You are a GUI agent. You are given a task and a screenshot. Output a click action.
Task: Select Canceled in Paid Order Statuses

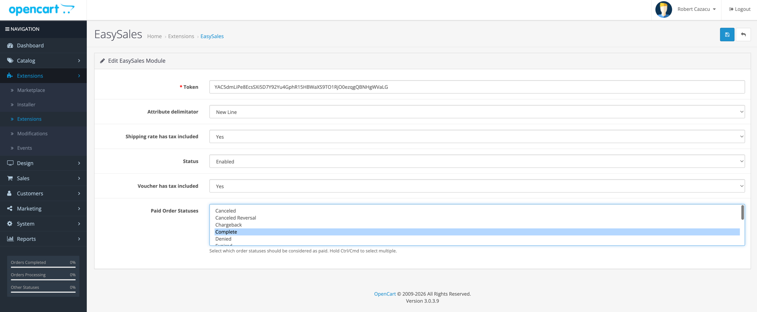[477, 211]
